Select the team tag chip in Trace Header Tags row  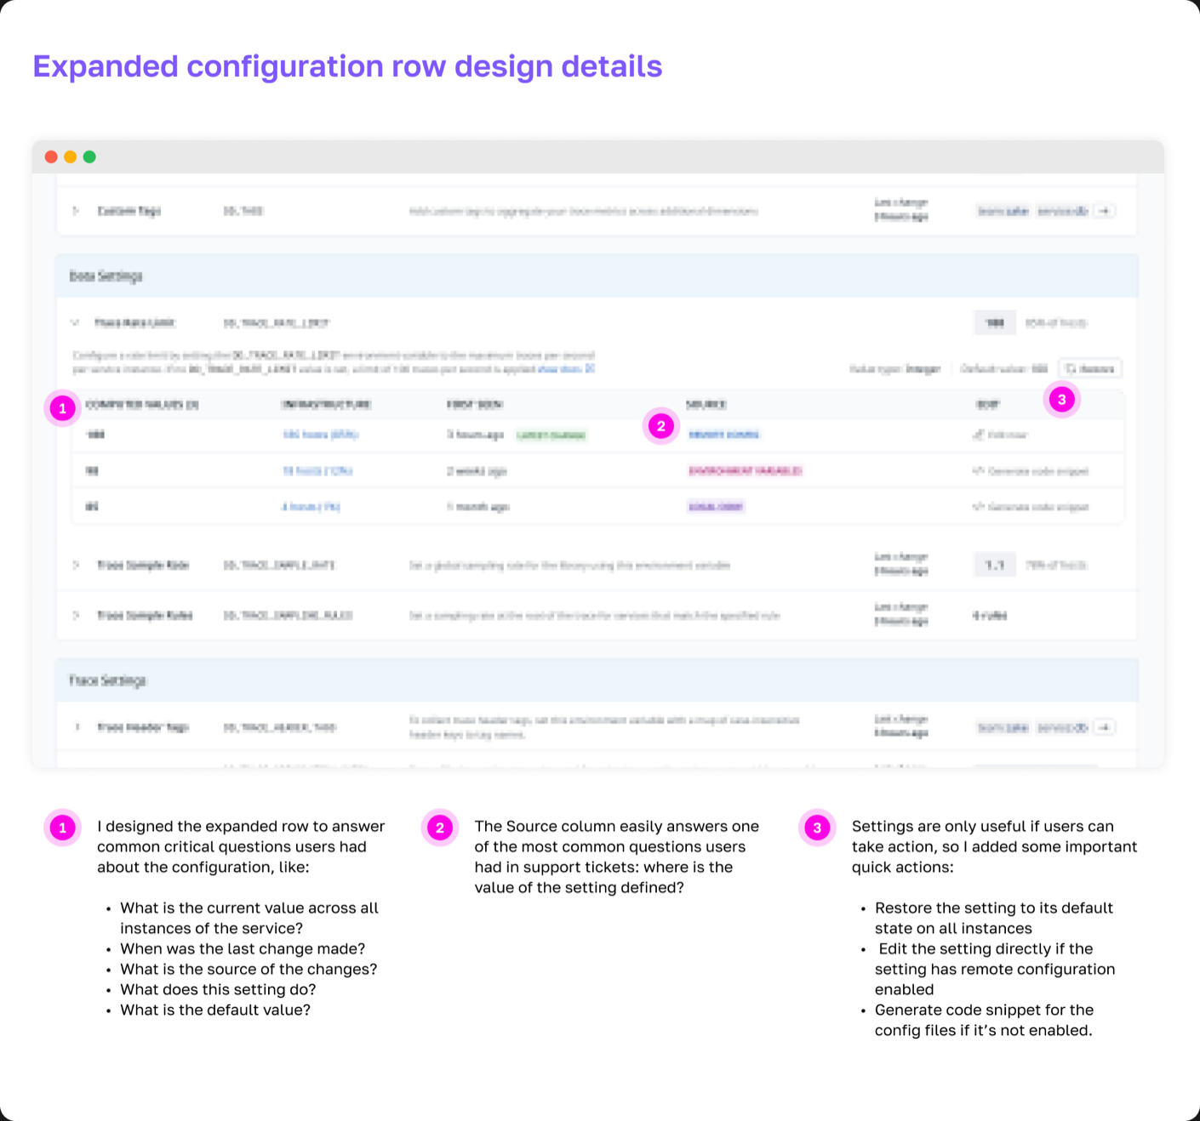pos(1003,727)
